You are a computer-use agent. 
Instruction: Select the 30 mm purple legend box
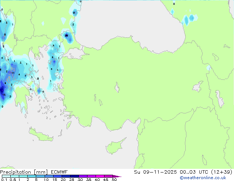point(83,176)
